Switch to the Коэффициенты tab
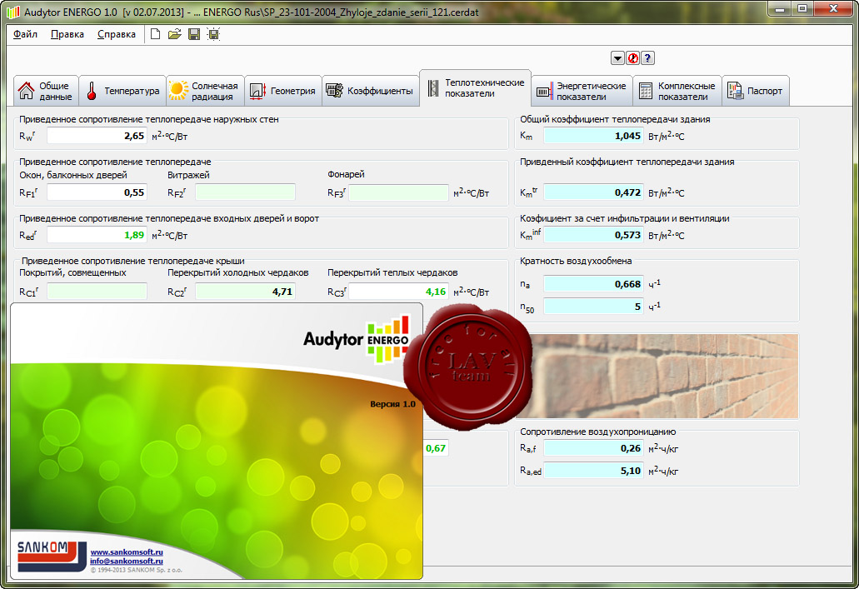Image resolution: width=859 pixels, height=589 pixels. (x=370, y=91)
